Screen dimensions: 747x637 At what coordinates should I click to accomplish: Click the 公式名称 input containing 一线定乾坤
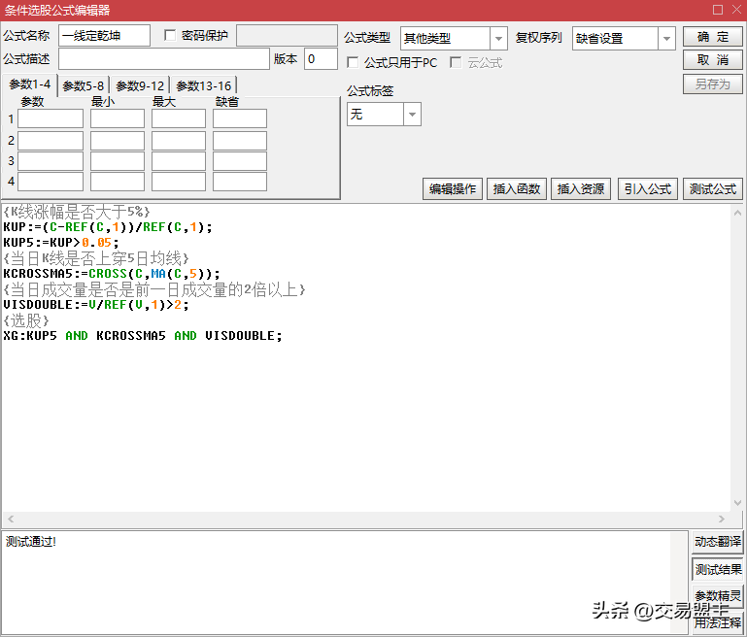[x=104, y=36]
